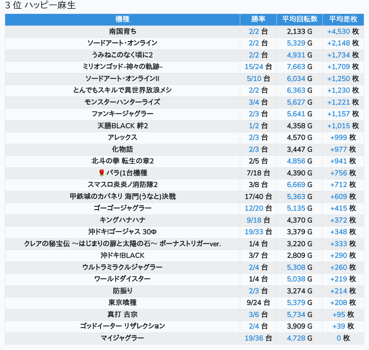The height and width of the screenshot is (350, 369).
Task: Select ソードアート・オンライン machine name
Action: click(122, 43)
